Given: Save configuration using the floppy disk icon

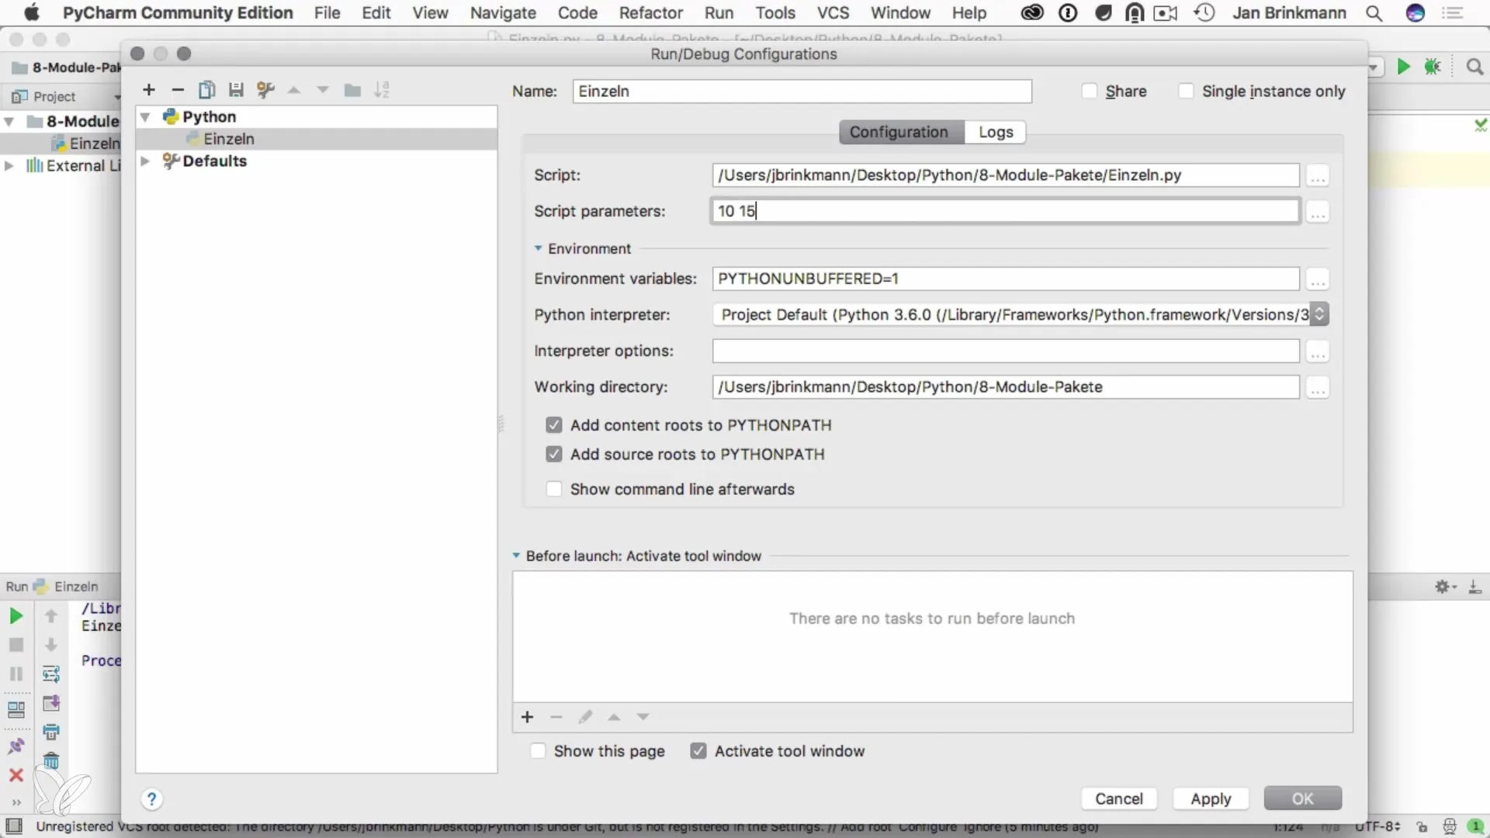Looking at the screenshot, I should click(236, 90).
